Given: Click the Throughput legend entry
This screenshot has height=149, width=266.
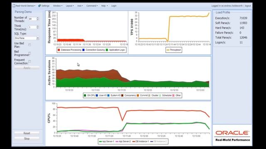Looking at the screenshot, I should (x=174, y=50).
